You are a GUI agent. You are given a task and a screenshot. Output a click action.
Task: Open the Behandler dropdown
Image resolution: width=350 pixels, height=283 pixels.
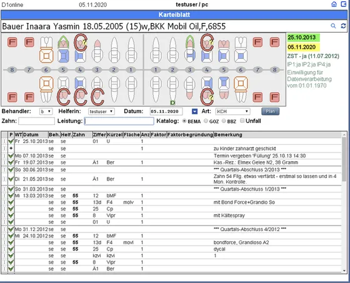pyautogui.click(x=46, y=111)
